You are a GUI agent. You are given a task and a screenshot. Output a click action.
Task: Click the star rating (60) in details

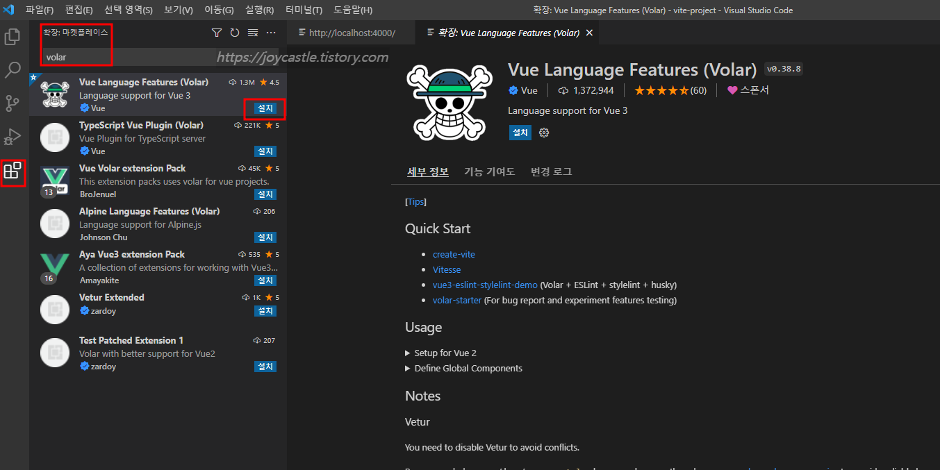tap(670, 90)
